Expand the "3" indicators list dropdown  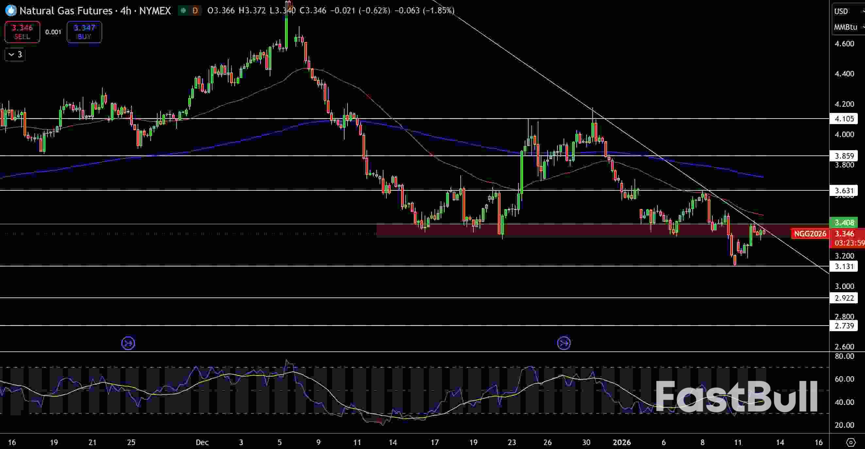coord(14,55)
